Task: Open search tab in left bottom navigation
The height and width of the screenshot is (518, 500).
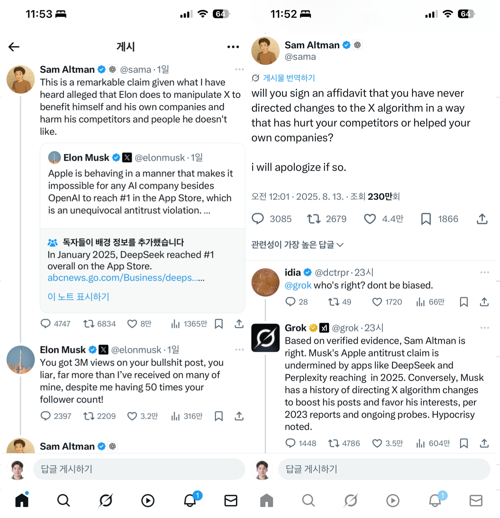Action: pyautogui.click(x=64, y=501)
